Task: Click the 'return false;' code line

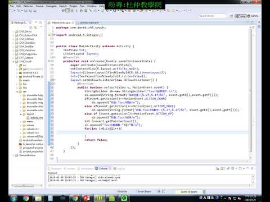Action: point(96,140)
